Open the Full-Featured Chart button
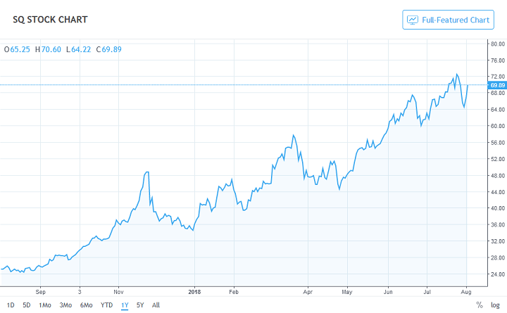The height and width of the screenshot is (313, 507). pos(448,20)
